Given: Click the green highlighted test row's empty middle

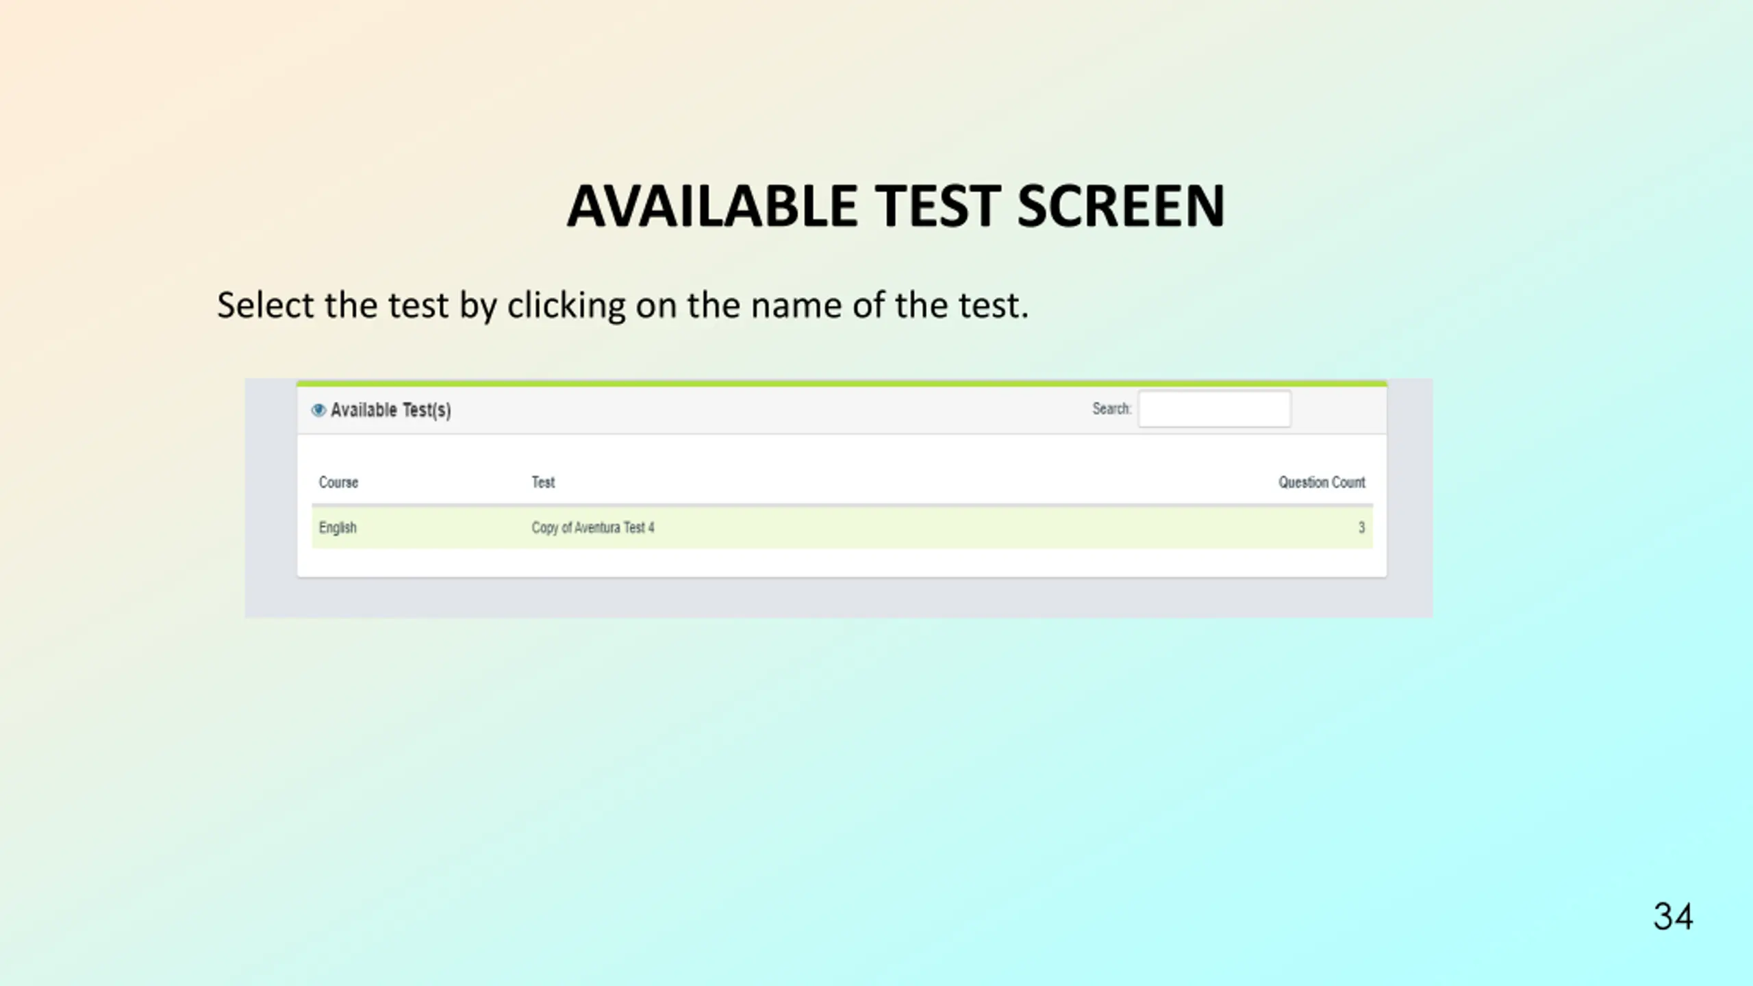Looking at the screenshot, I should click(x=959, y=528).
